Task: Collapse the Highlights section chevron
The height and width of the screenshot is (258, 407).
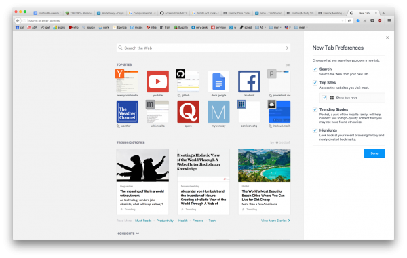Action: tap(138, 234)
